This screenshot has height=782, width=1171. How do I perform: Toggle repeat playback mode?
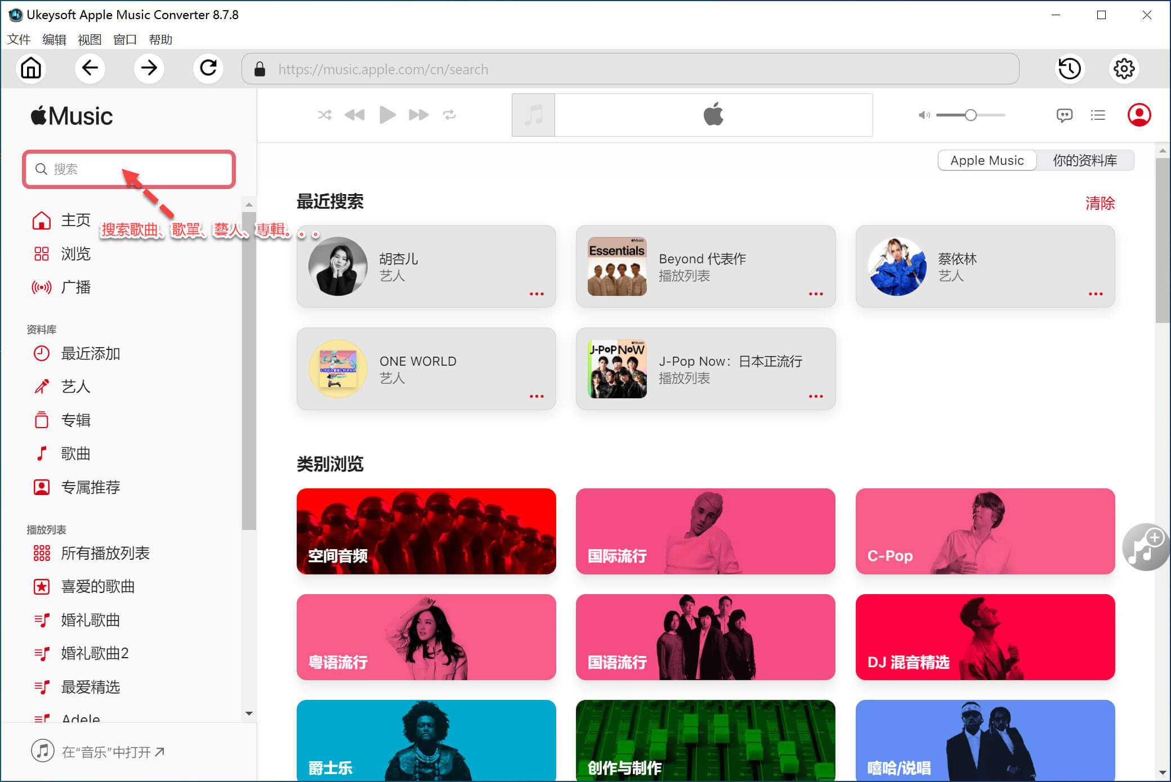(450, 115)
